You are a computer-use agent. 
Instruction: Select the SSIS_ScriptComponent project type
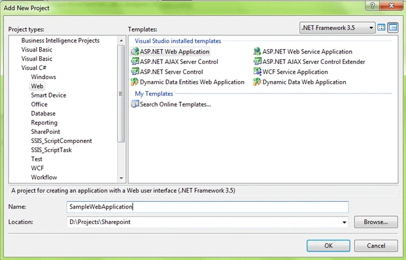point(61,141)
